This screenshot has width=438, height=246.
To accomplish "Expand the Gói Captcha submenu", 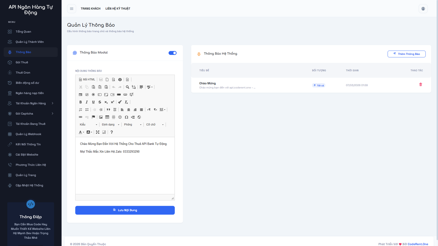I will 31,113.
